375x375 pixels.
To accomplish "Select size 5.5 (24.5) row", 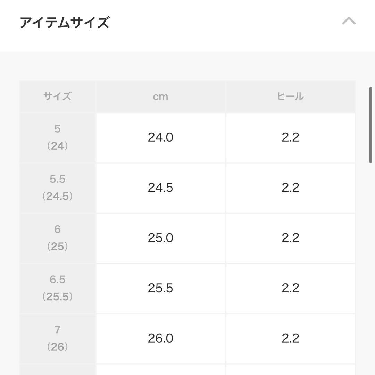I will 57,187.
